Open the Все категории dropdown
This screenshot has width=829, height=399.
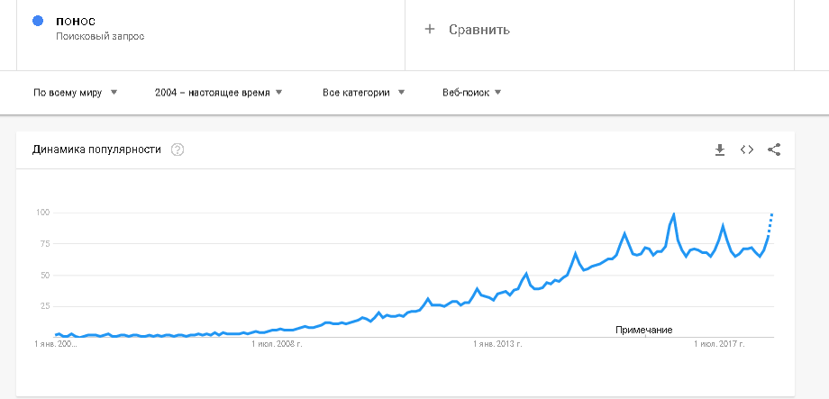pyautogui.click(x=363, y=92)
